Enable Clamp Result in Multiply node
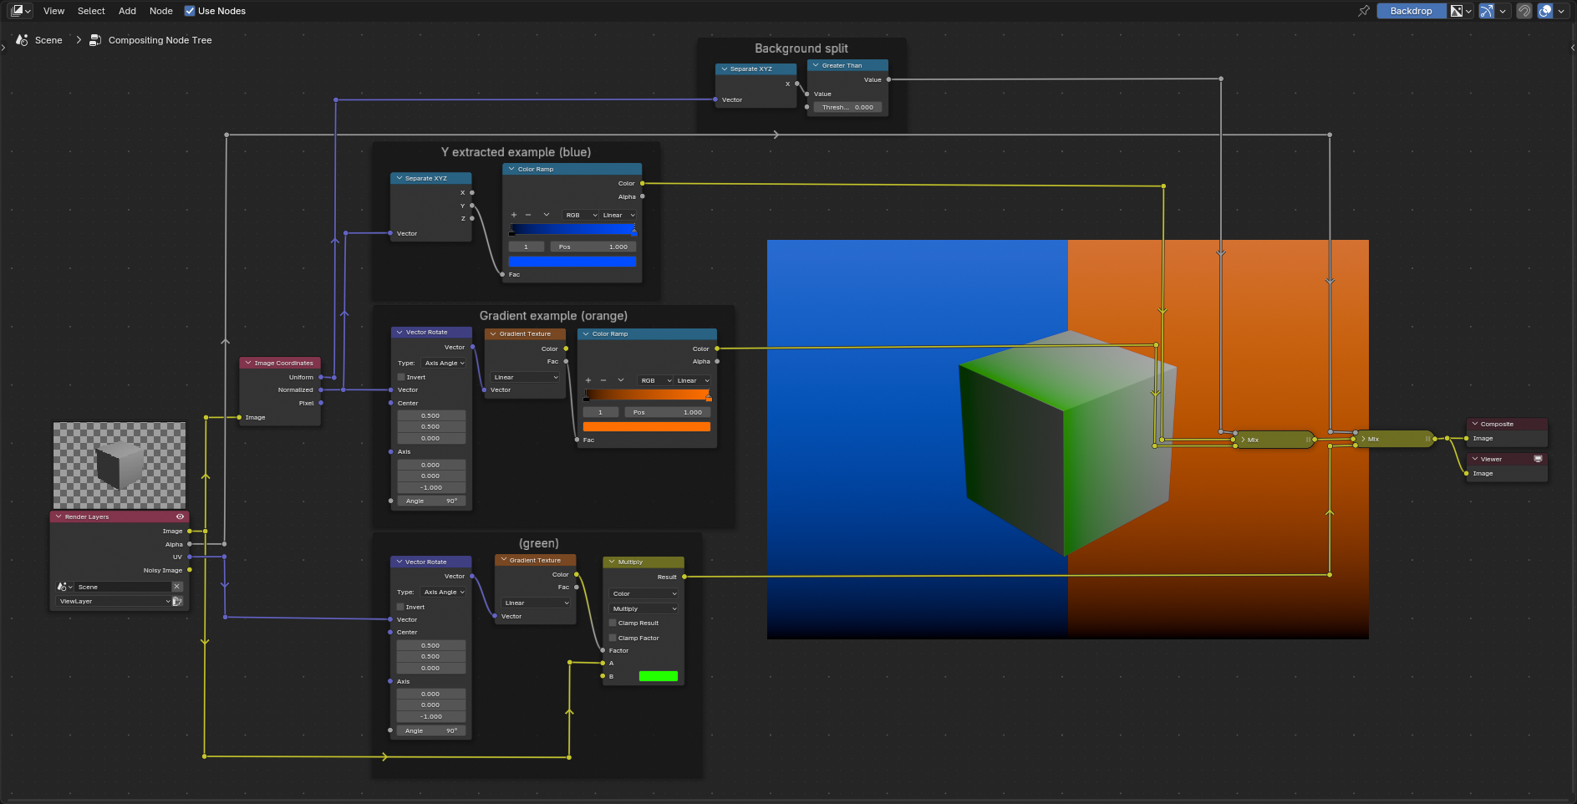The height and width of the screenshot is (804, 1577). (x=613, y=623)
